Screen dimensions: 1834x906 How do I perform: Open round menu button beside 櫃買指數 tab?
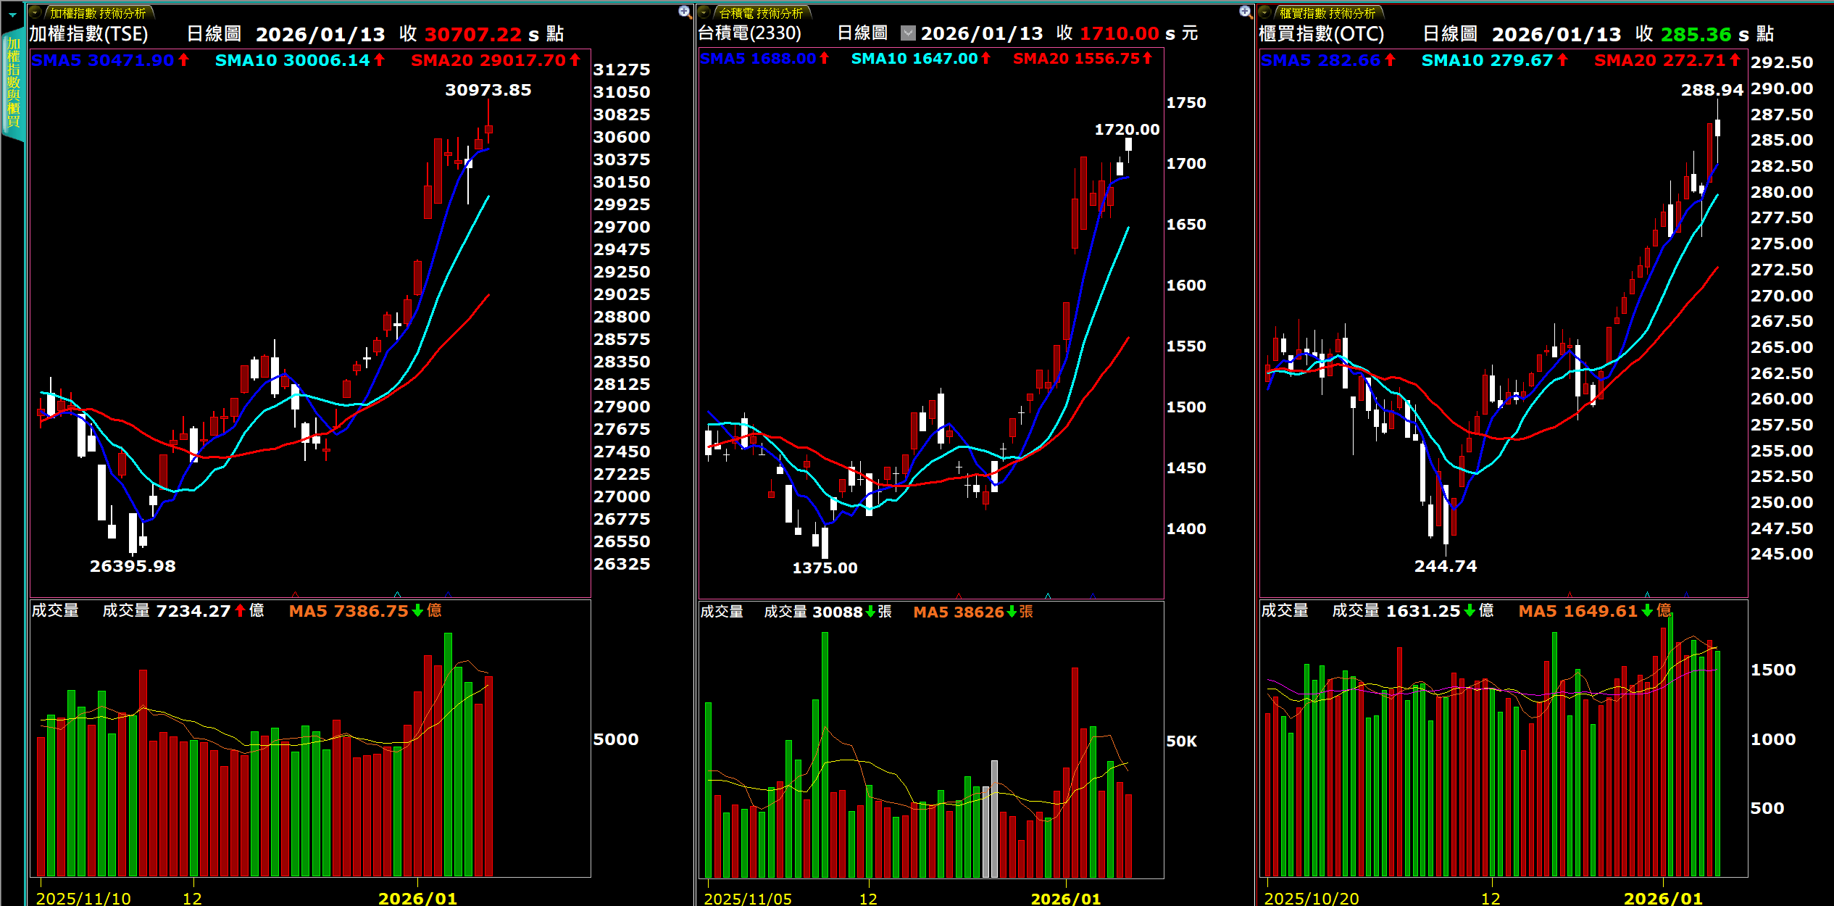click(1265, 12)
